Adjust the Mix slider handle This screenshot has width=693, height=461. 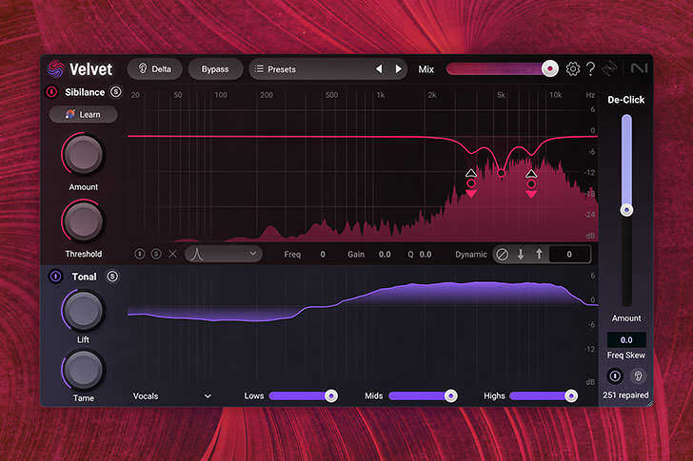pyautogui.click(x=550, y=68)
